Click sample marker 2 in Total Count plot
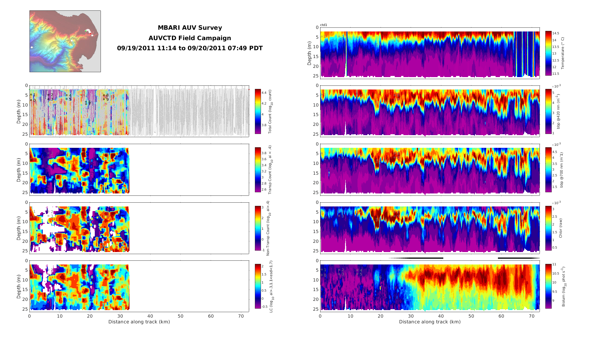593x343 pixels. 48,95
